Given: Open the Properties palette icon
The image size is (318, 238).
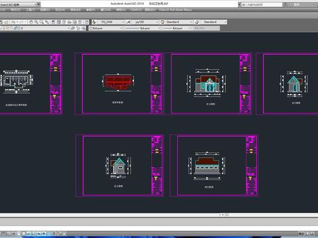Looking at the screenshot, I should [54, 22].
